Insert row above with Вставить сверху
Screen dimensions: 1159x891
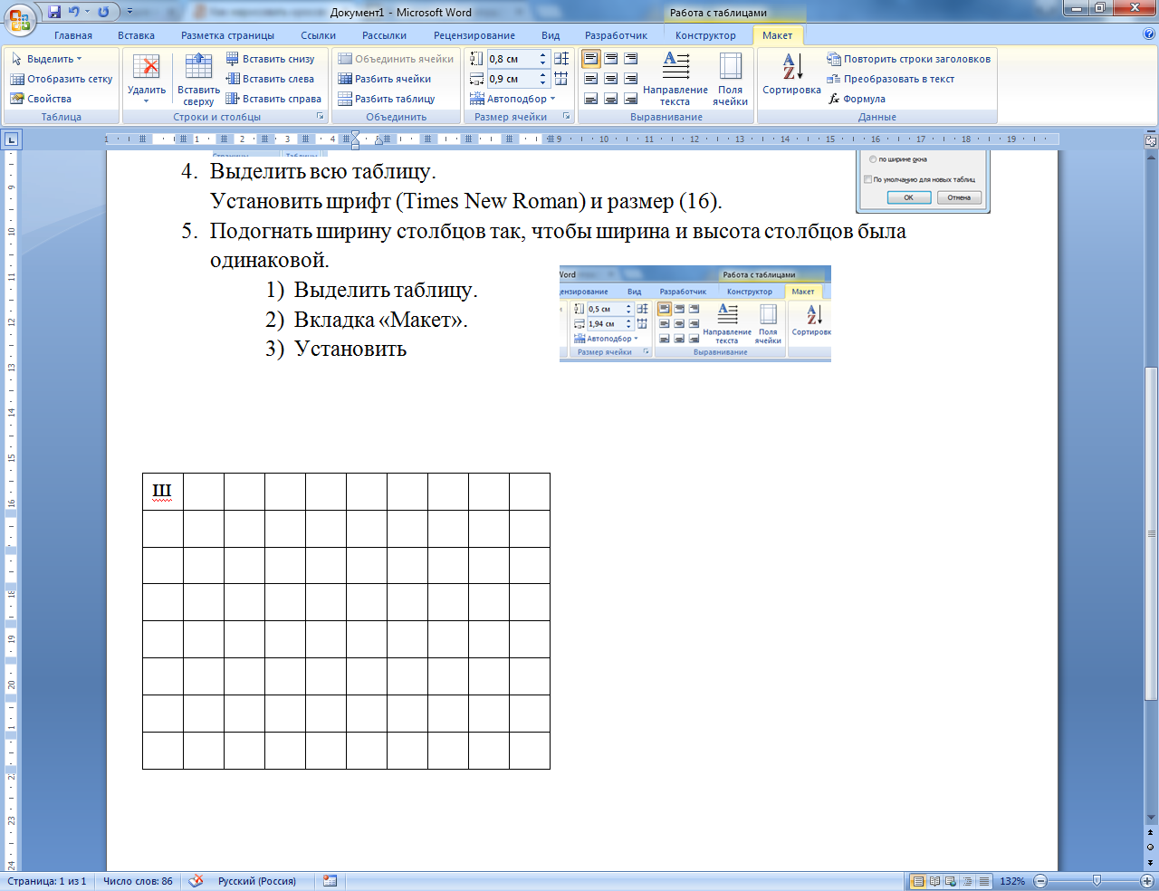[198, 79]
